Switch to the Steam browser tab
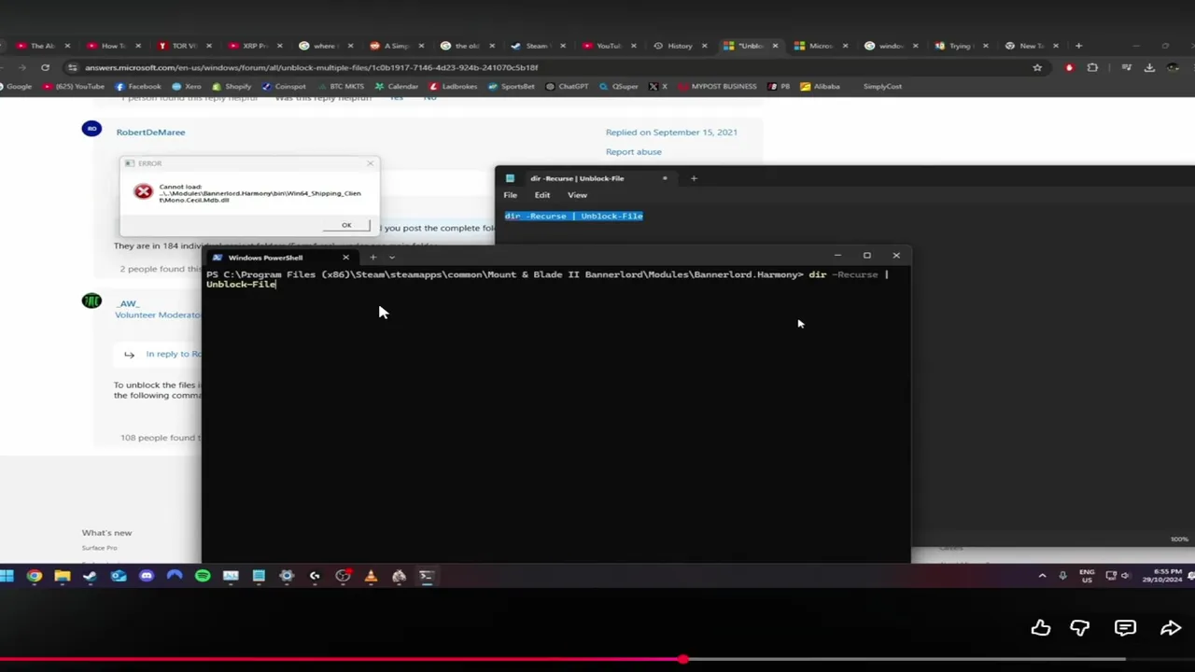 pyautogui.click(x=537, y=46)
